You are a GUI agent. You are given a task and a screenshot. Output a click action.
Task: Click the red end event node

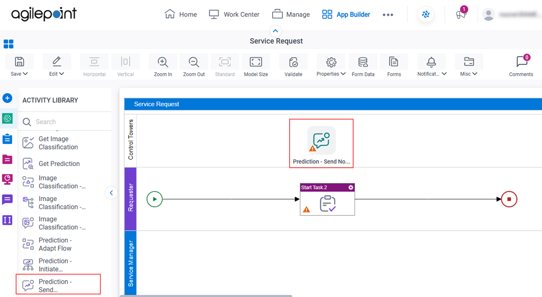tap(509, 199)
